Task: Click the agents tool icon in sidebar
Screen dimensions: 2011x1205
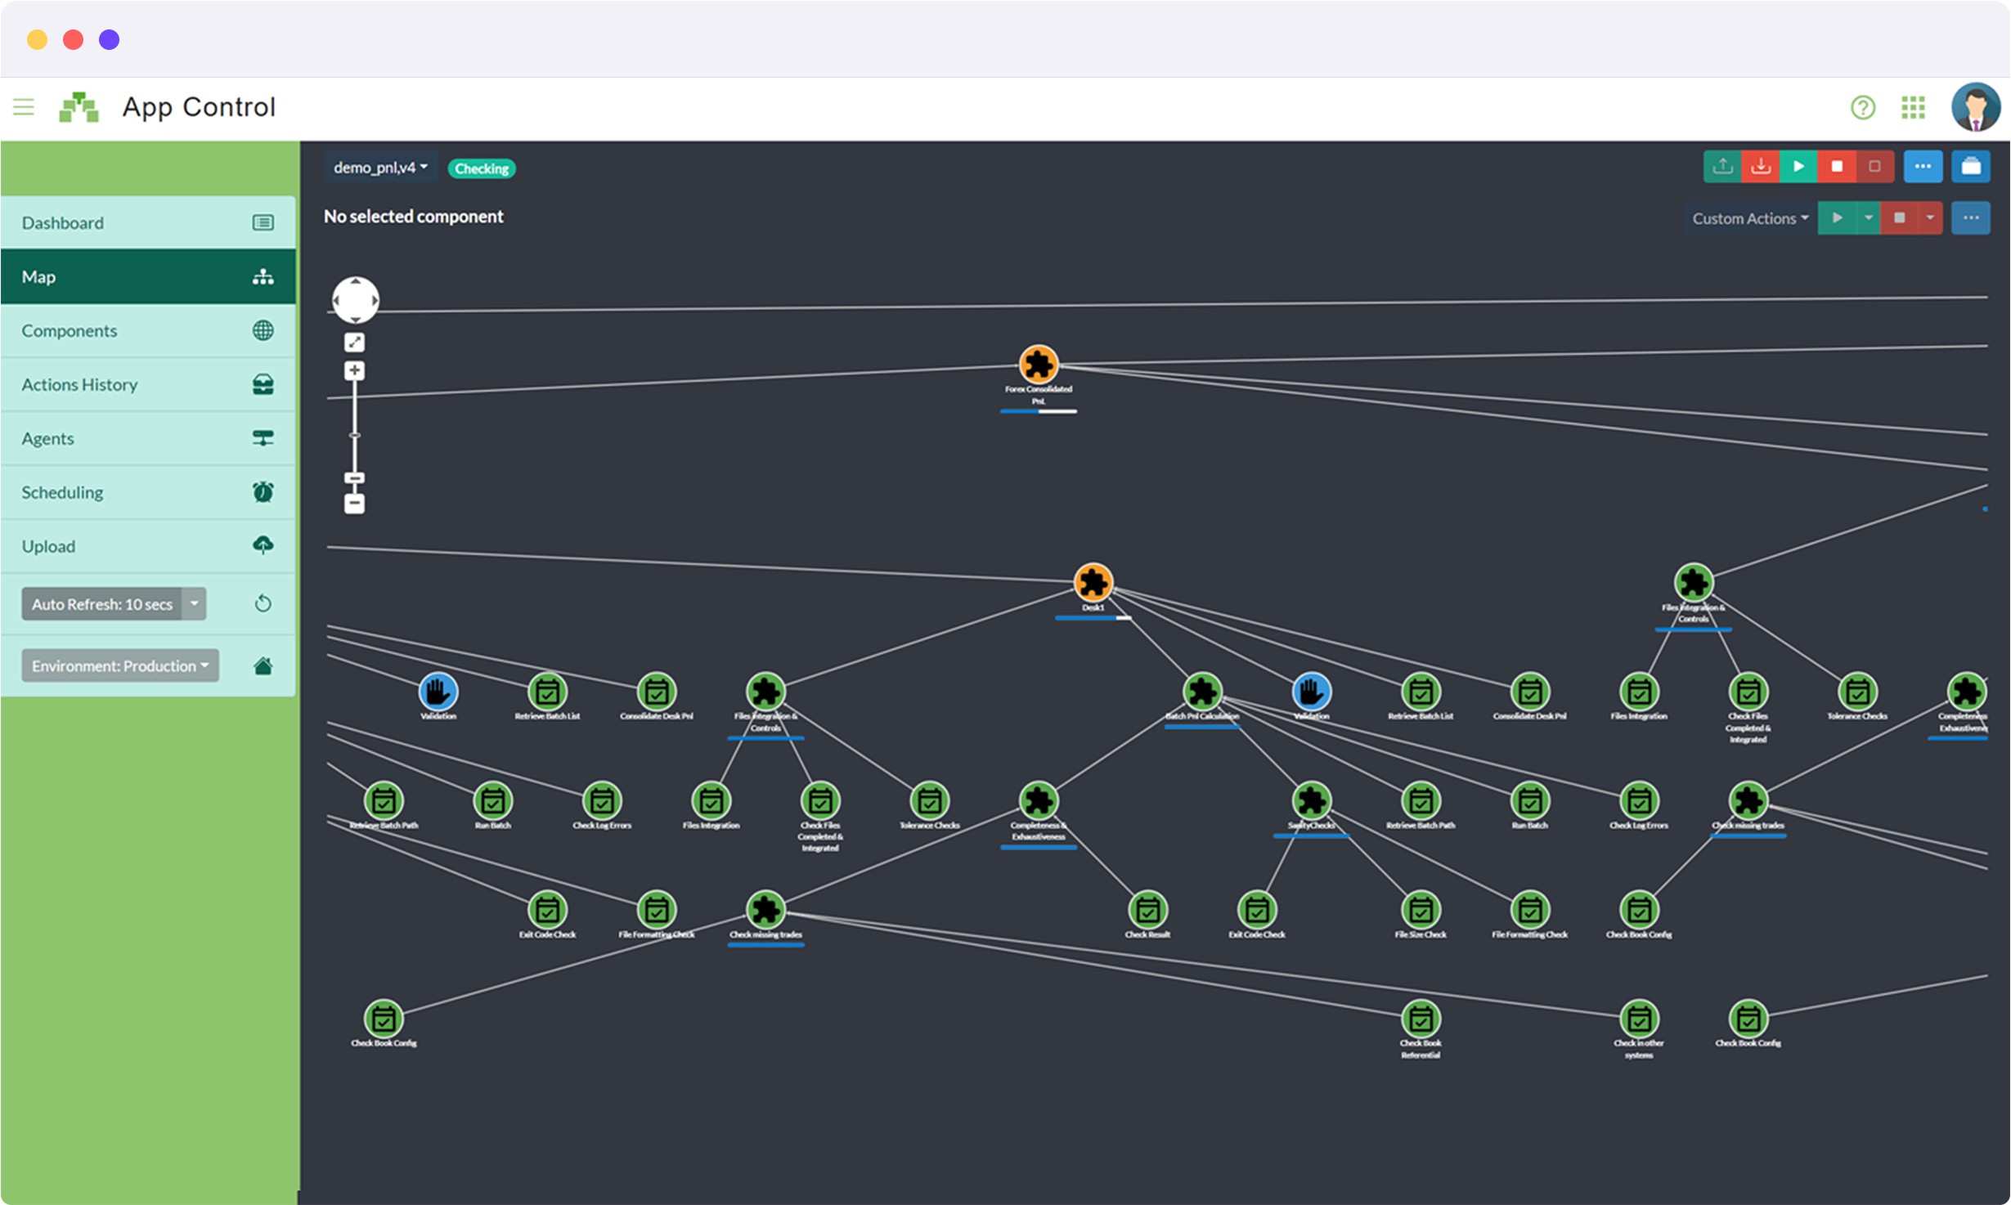Action: click(x=263, y=437)
